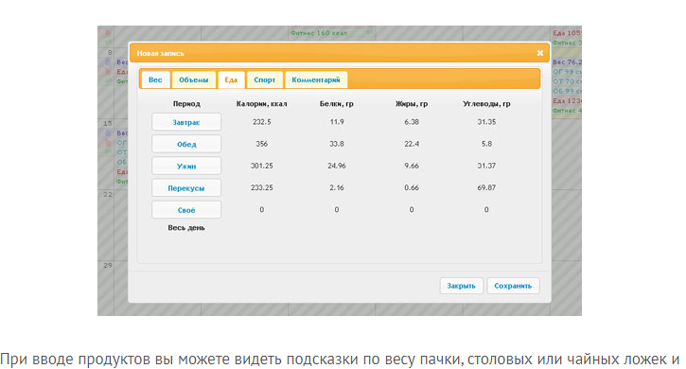Click the Период column header

(186, 104)
